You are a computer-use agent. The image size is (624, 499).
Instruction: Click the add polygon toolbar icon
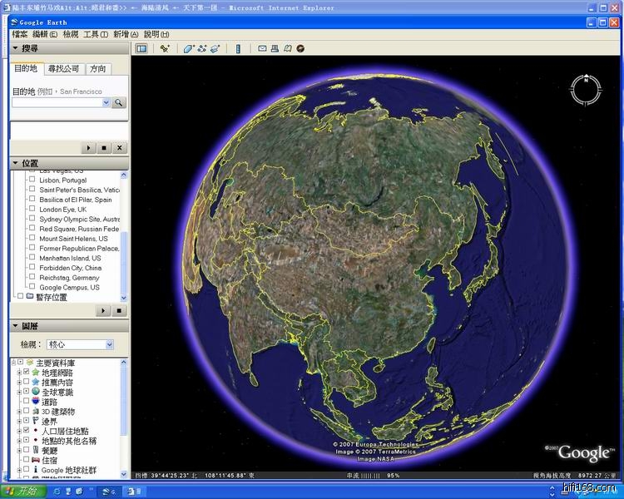(x=188, y=49)
